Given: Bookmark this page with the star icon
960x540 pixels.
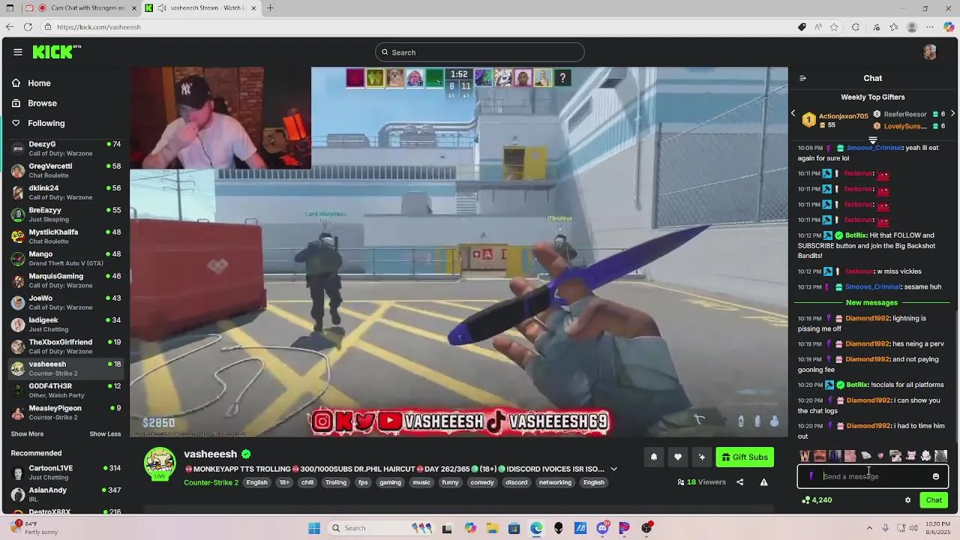Looking at the screenshot, I should coord(834,27).
